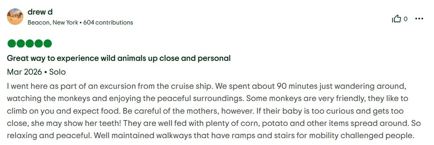Click the second green rating bubble
434x145 pixels.
click(21, 44)
